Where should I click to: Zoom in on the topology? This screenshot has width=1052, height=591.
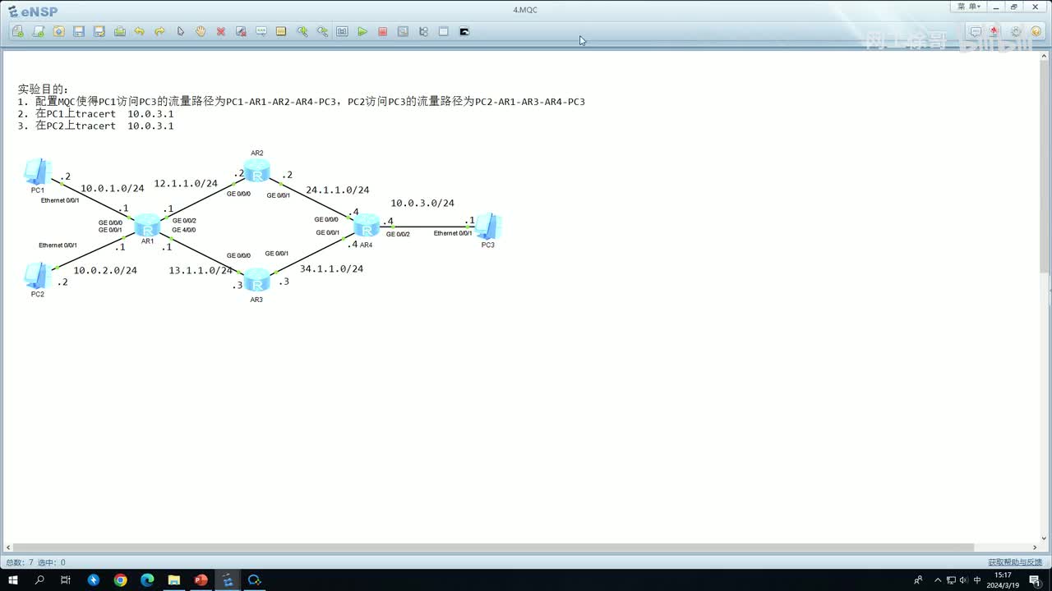(x=302, y=31)
